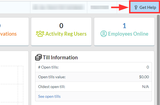This screenshot has width=160, height=105.
Task: Click the partially visible reservations card label
Action: click(x=8, y=34)
